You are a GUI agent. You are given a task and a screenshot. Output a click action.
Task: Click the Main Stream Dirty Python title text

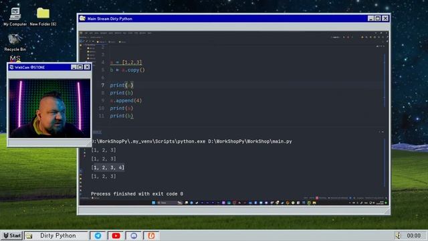click(x=110, y=19)
